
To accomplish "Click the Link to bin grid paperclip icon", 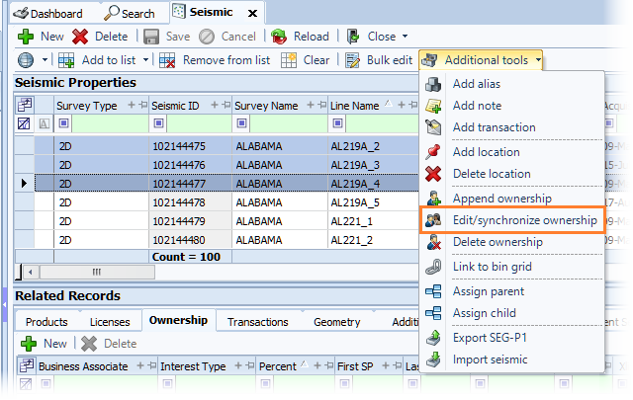I will [x=433, y=267].
